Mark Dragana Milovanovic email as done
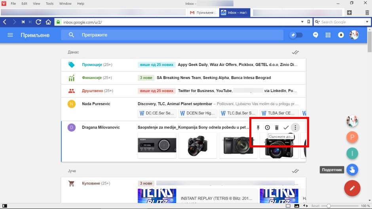 pyautogui.click(x=286, y=128)
